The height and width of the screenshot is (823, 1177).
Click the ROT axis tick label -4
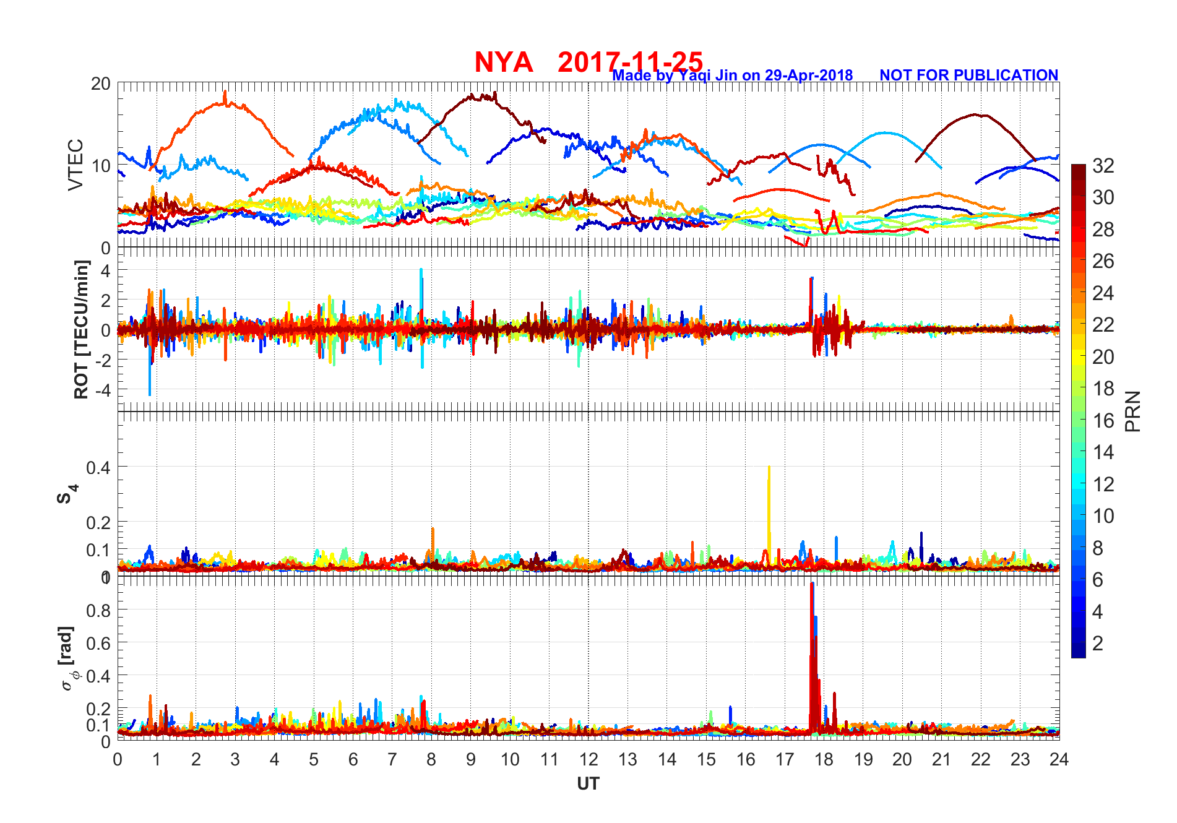pyautogui.click(x=102, y=390)
